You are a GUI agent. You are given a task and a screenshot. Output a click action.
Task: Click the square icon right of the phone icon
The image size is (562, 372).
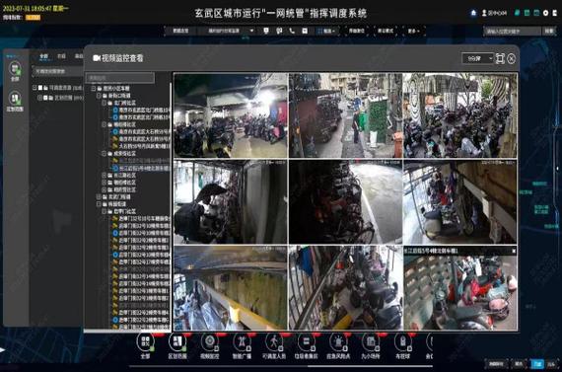tap(305, 31)
